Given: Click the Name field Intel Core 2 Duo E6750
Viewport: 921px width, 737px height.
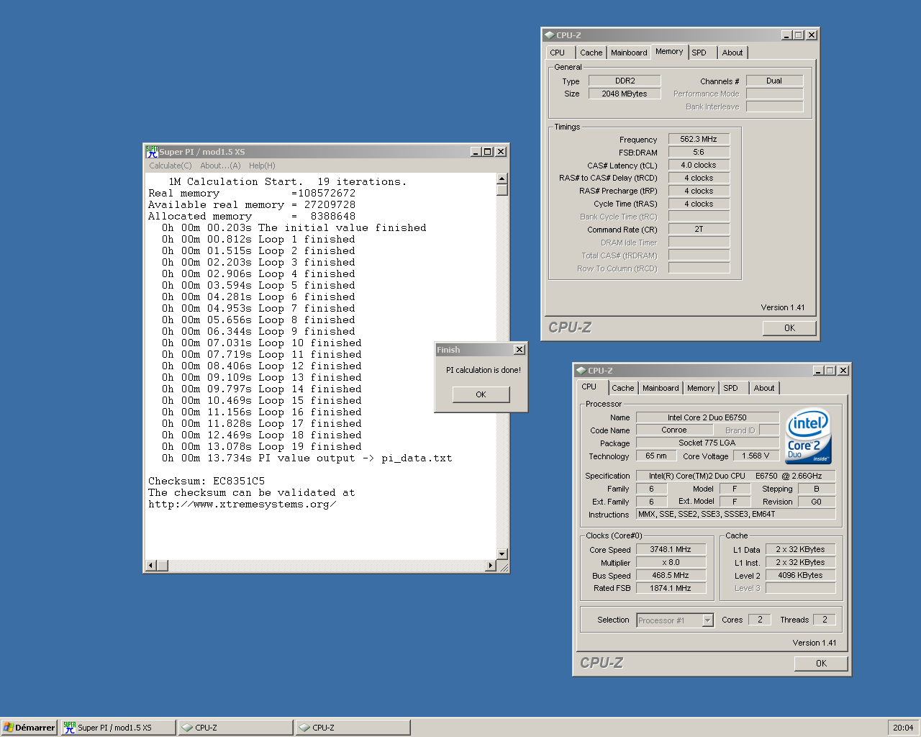Looking at the screenshot, I should tap(707, 417).
